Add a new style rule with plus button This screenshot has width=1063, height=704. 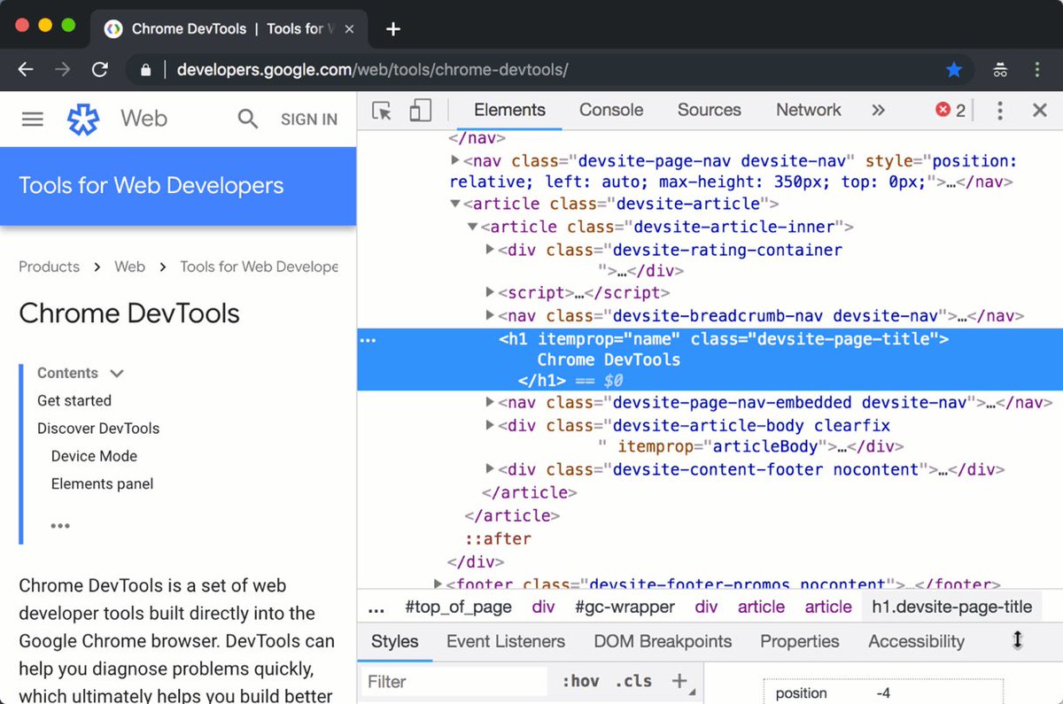coord(680,680)
